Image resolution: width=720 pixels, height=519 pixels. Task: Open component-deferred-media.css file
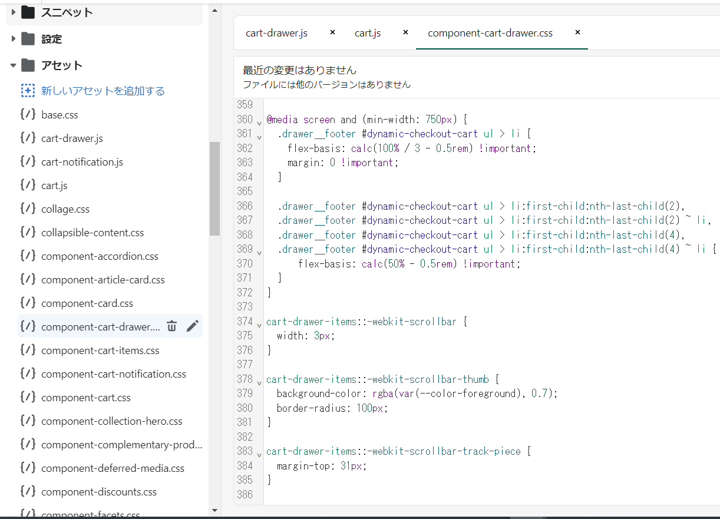pyautogui.click(x=113, y=468)
